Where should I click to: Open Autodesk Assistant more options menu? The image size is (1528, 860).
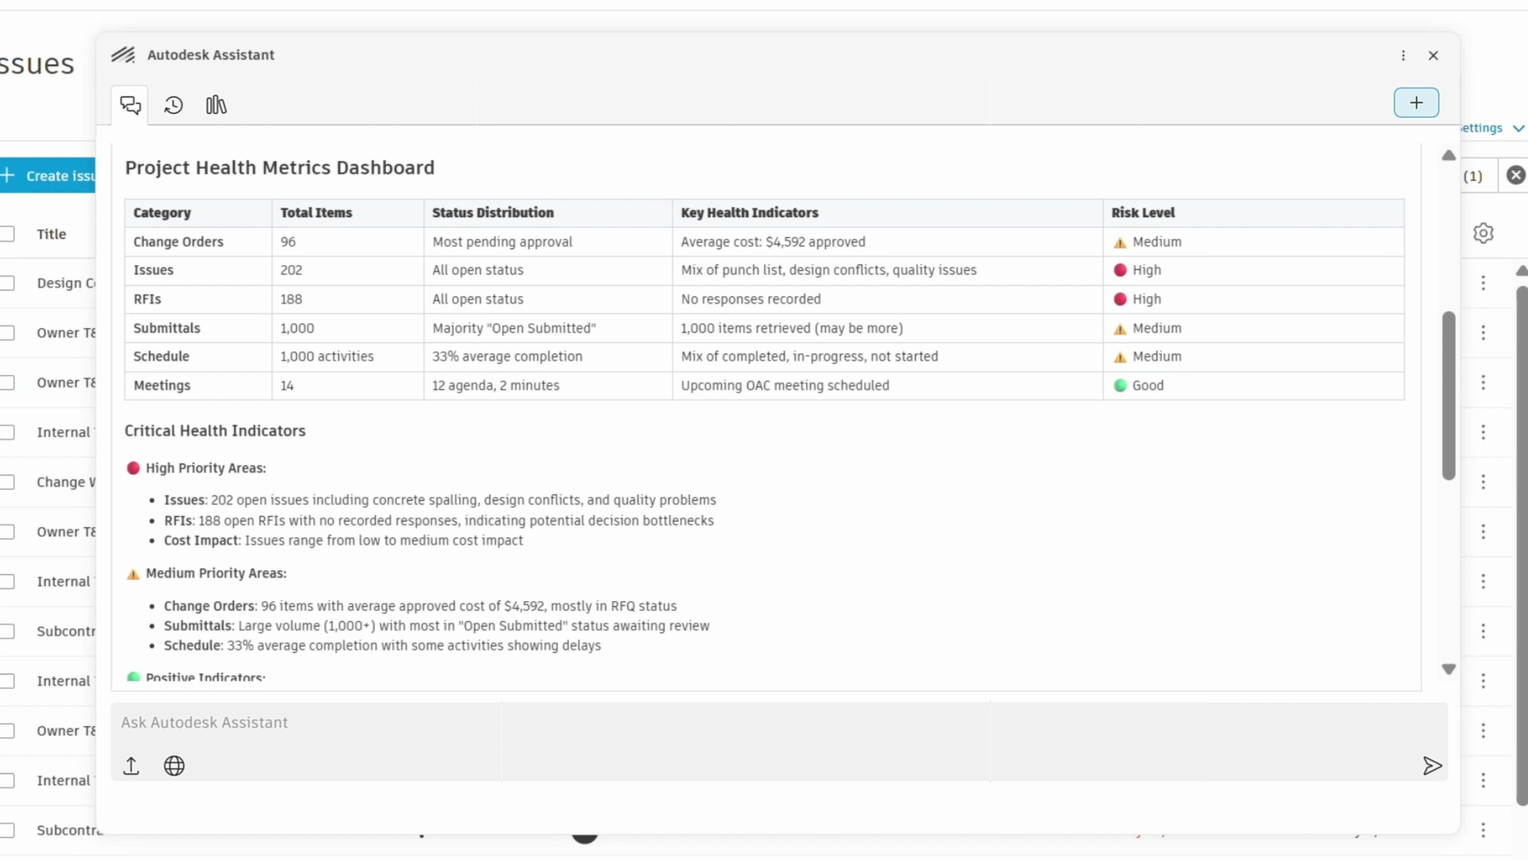(x=1403, y=55)
